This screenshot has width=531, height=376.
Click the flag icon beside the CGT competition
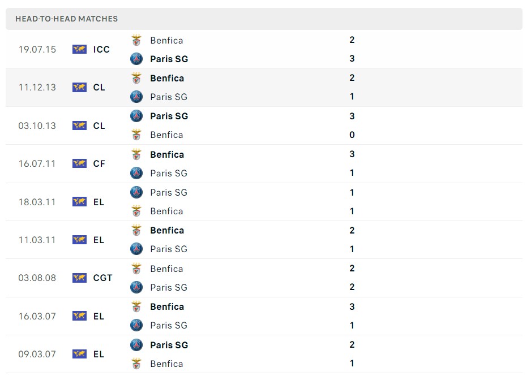79,278
